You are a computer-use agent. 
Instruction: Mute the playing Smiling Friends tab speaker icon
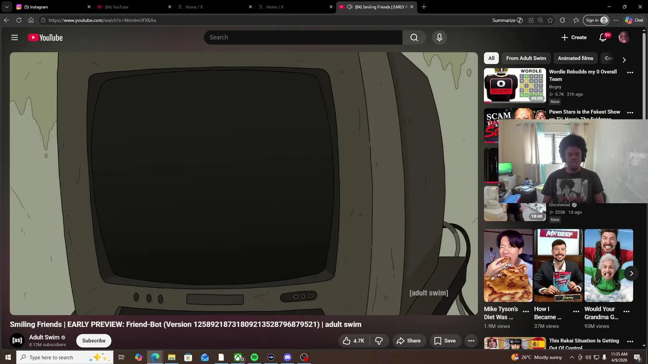point(349,7)
